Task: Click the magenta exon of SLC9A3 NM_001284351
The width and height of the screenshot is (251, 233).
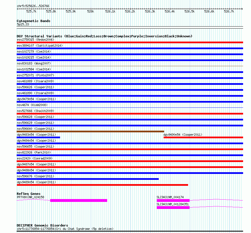Action: (x=173, y=208)
